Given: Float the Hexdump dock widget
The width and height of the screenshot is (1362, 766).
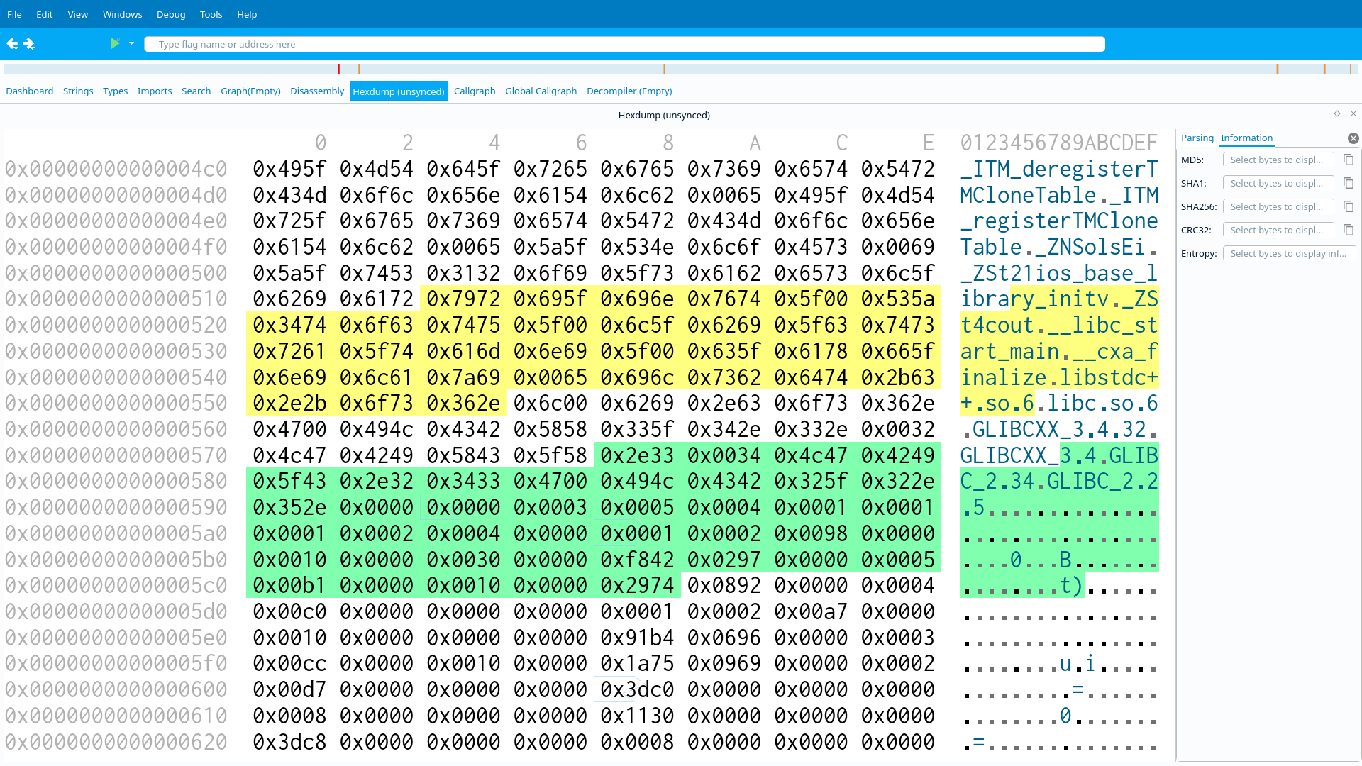Looking at the screenshot, I should point(1337,113).
